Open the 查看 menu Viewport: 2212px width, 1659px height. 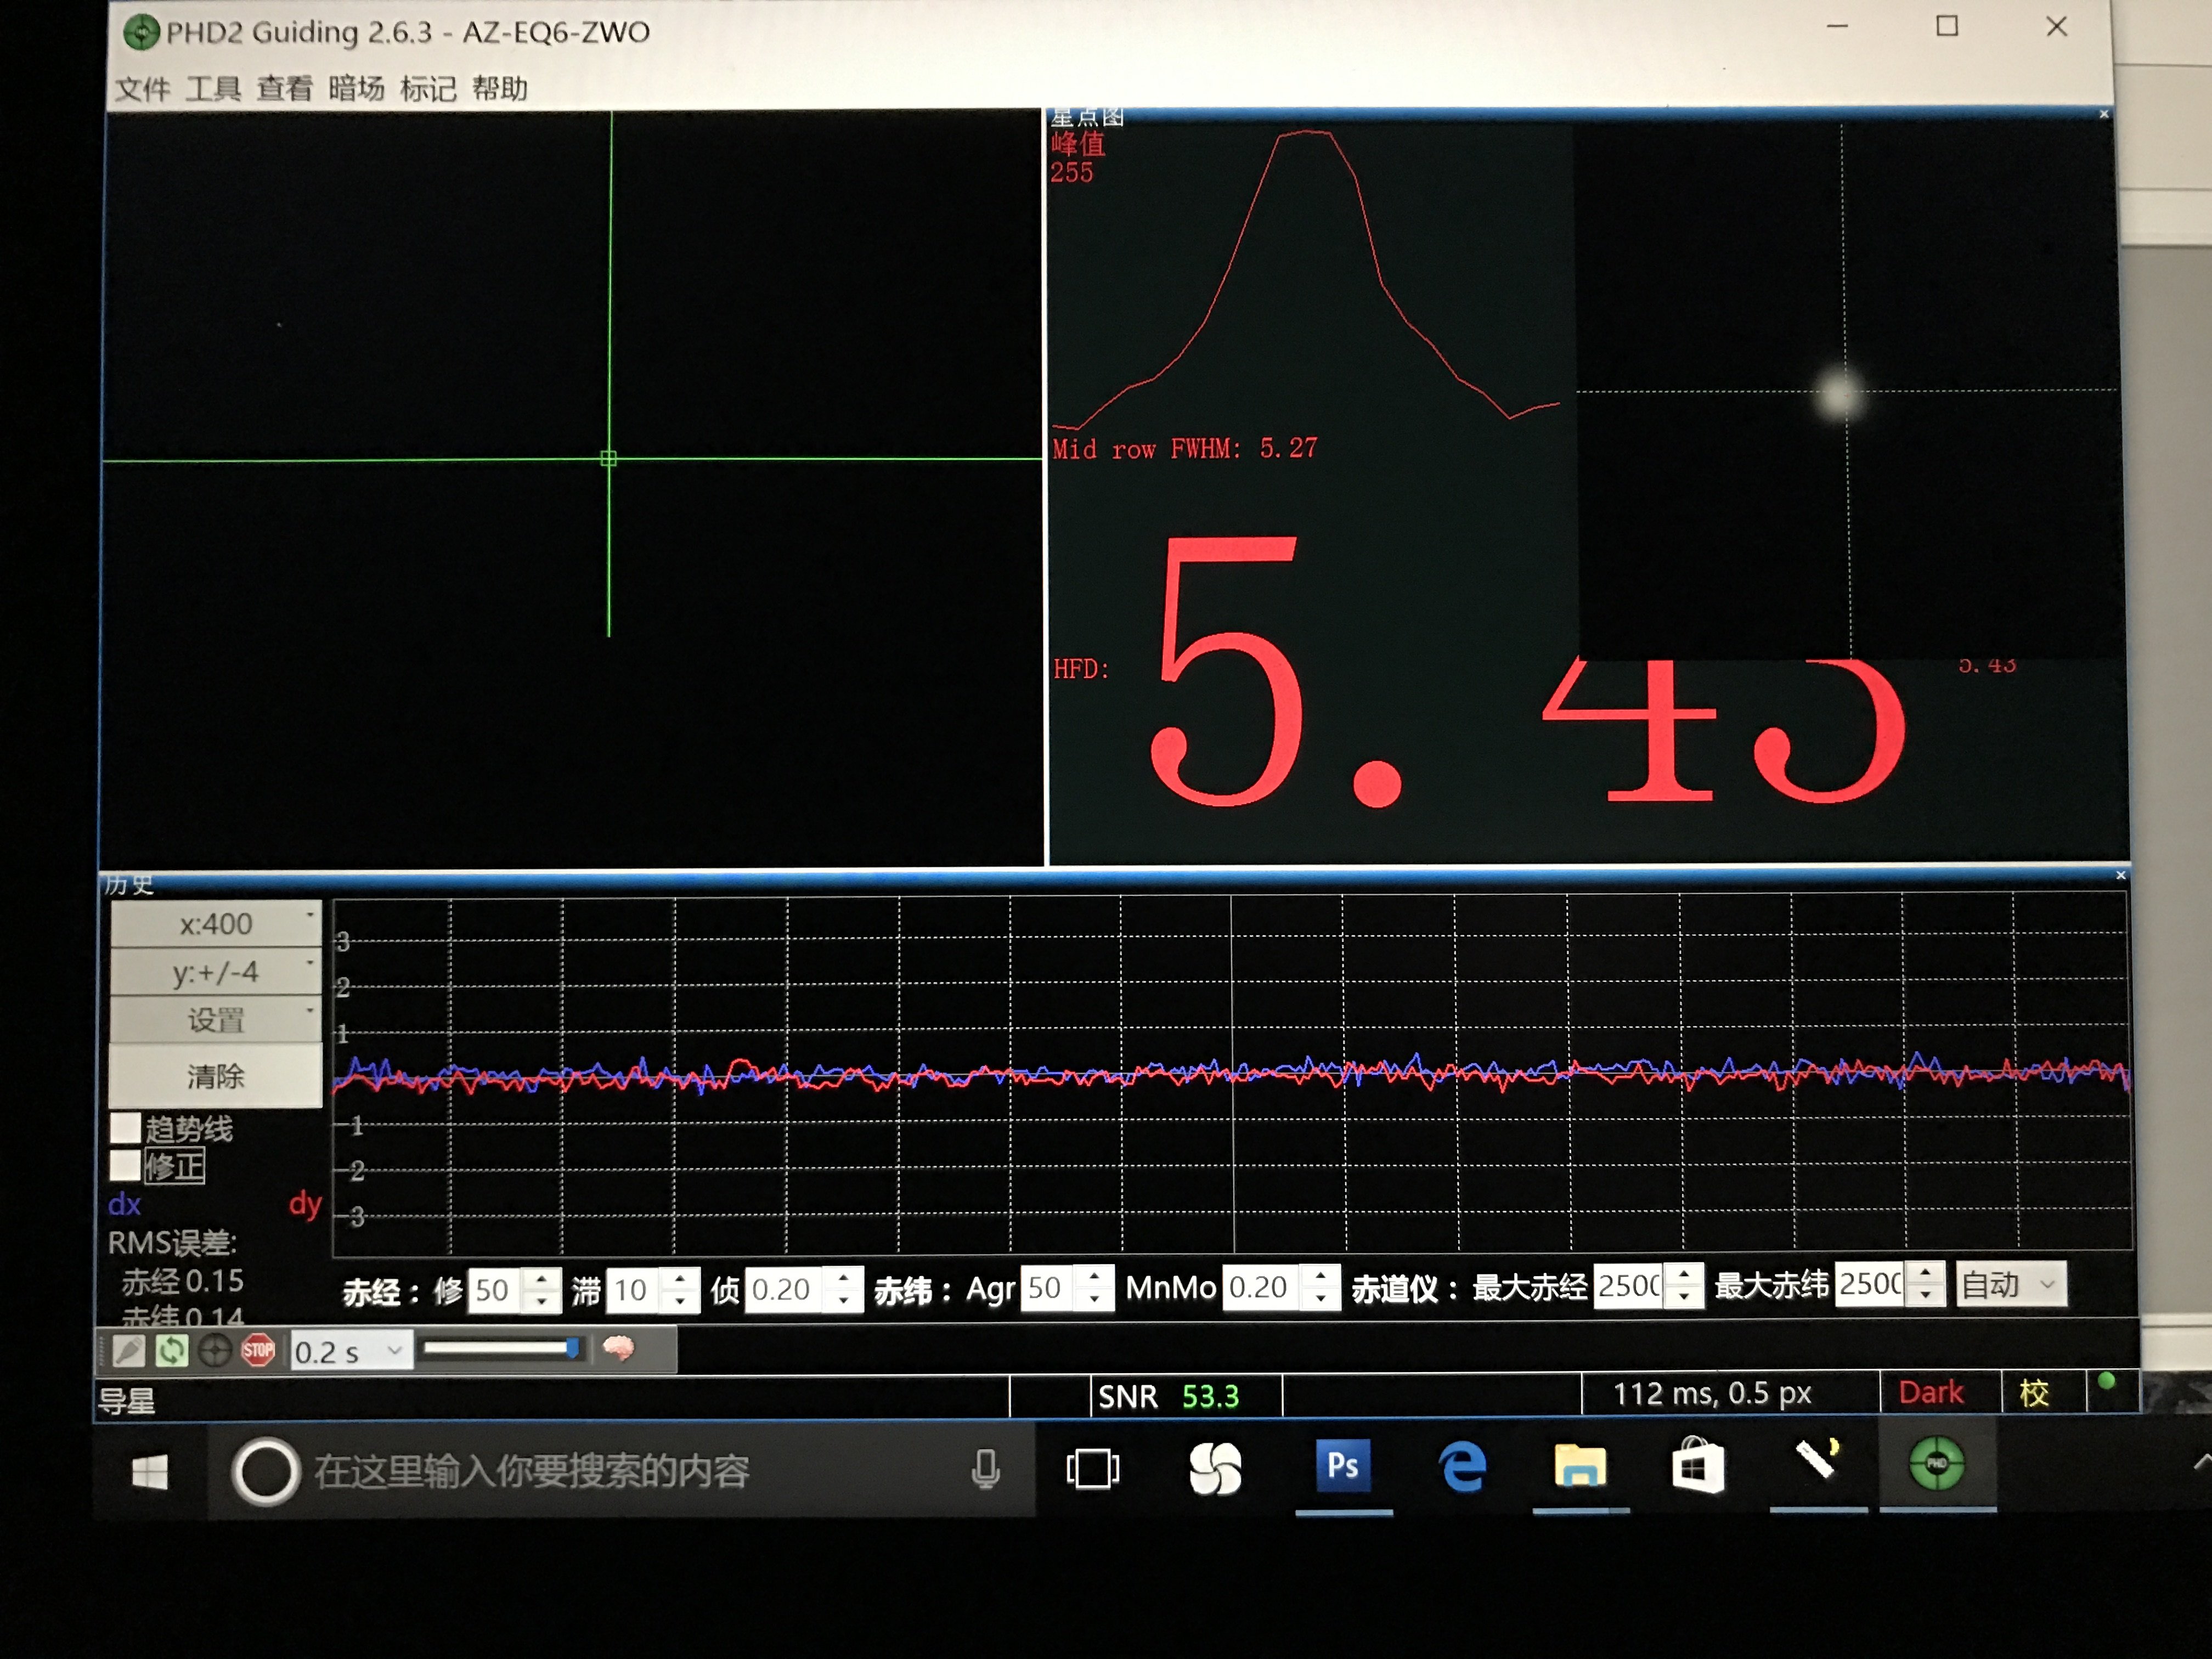pyautogui.click(x=285, y=90)
